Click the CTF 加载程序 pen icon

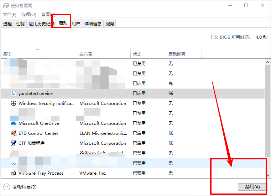pos(14,143)
